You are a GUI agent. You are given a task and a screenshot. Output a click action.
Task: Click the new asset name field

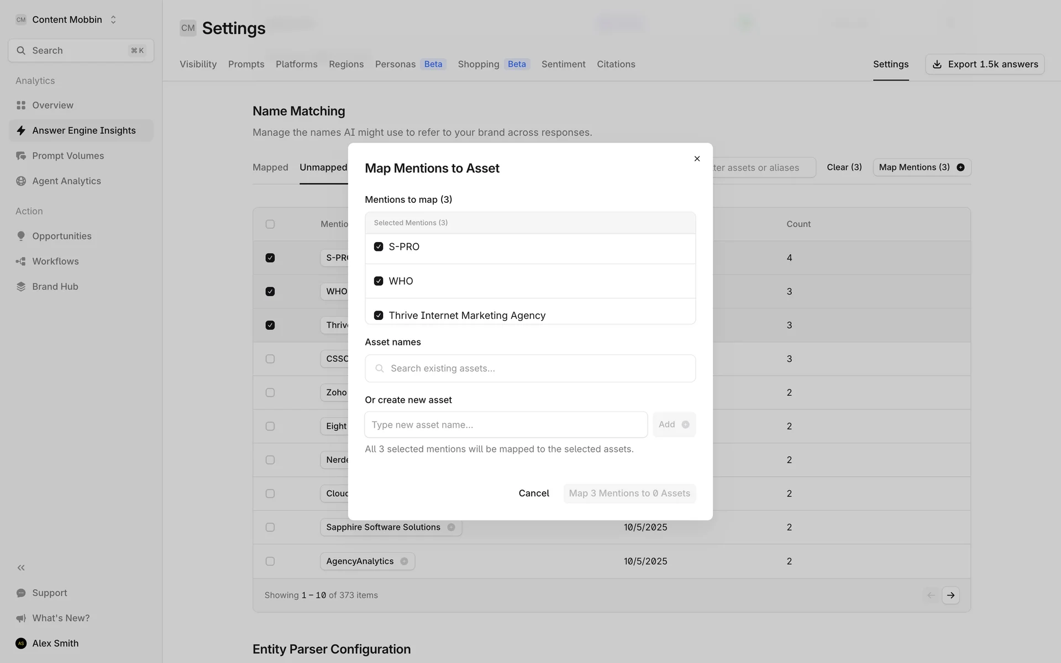click(506, 425)
